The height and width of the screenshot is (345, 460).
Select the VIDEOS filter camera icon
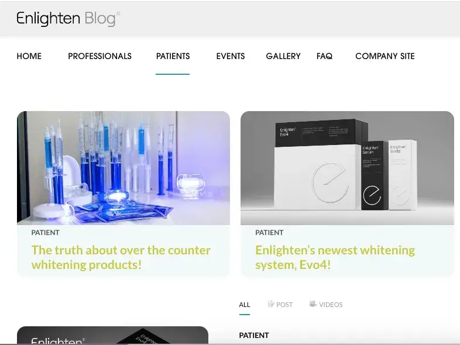313,304
